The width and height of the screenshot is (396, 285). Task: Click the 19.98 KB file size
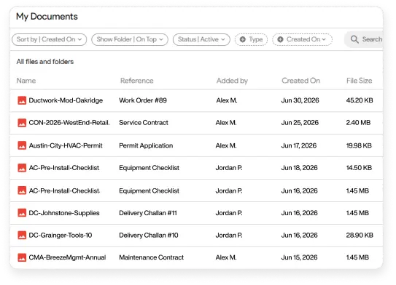pos(359,145)
